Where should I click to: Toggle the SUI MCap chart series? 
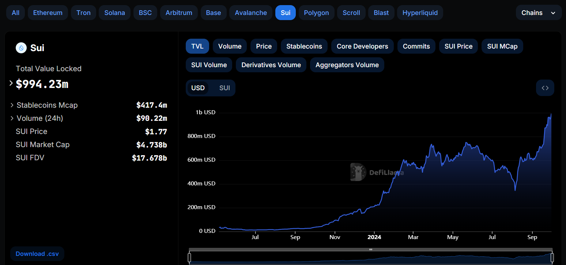(x=502, y=46)
